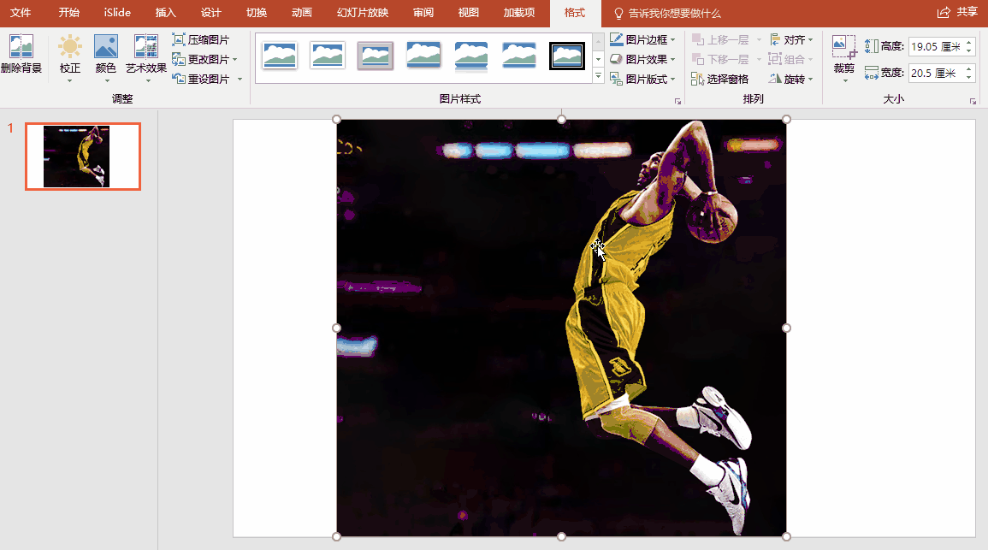Click the 删除背景 remove background icon
This screenshot has height=550, width=988.
point(21,47)
